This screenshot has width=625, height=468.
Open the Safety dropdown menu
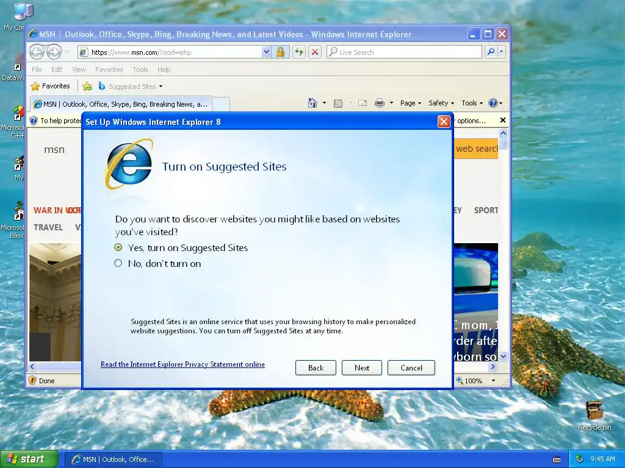pos(441,103)
